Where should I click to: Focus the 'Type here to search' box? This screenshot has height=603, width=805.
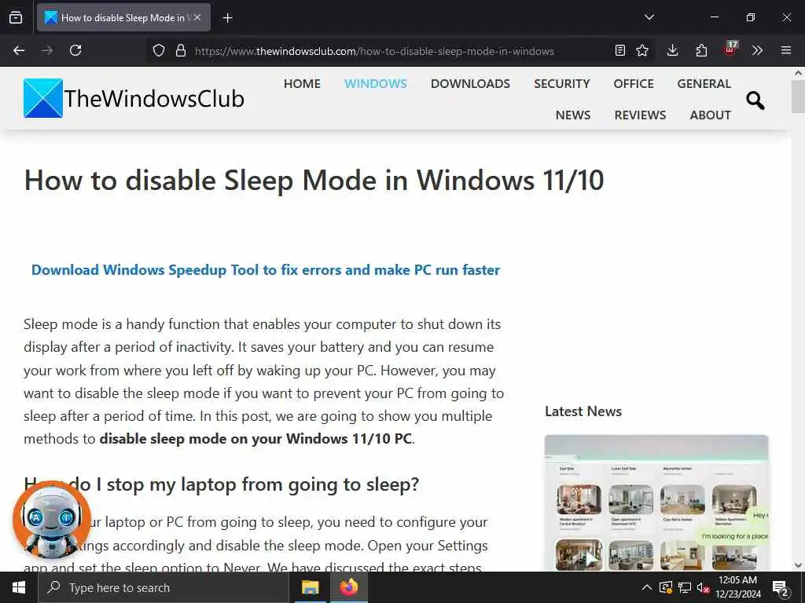(x=164, y=587)
